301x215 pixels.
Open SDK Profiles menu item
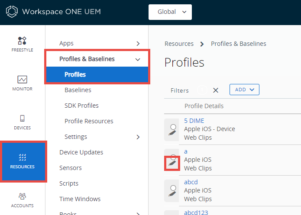point(81,106)
